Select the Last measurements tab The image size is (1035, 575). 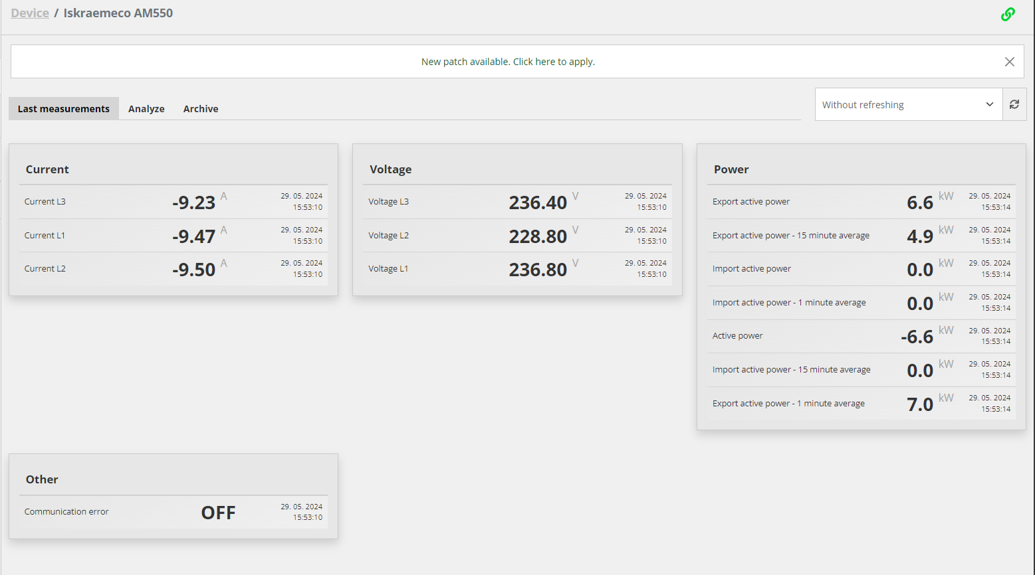coord(64,109)
